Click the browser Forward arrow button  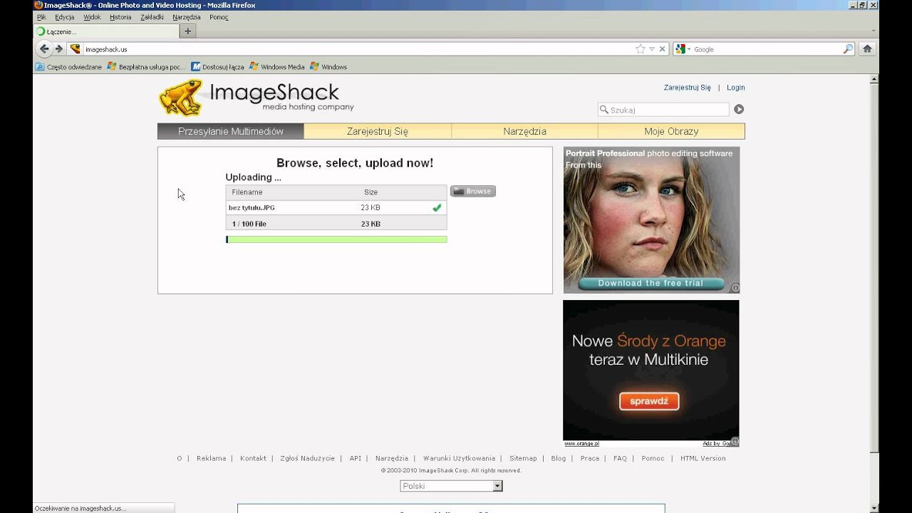(x=59, y=49)
